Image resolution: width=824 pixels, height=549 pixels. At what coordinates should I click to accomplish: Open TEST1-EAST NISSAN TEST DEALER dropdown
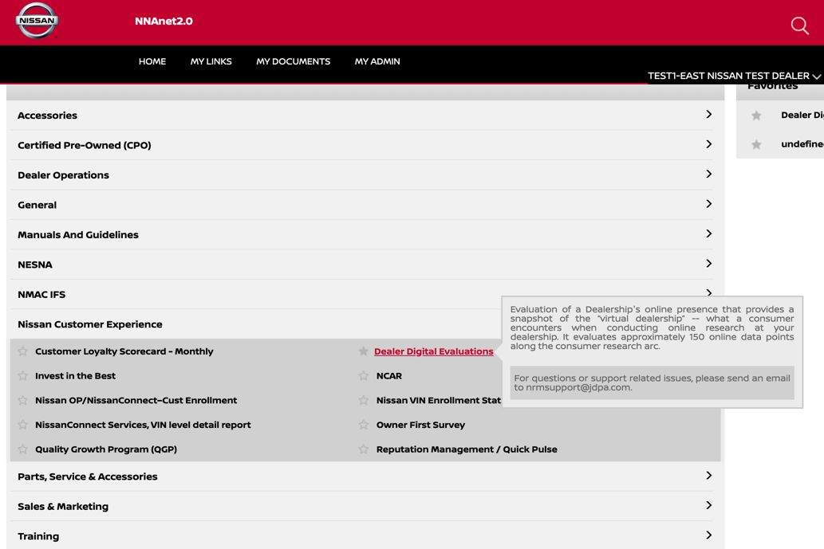pyautogui.click(x=734, y=76)
